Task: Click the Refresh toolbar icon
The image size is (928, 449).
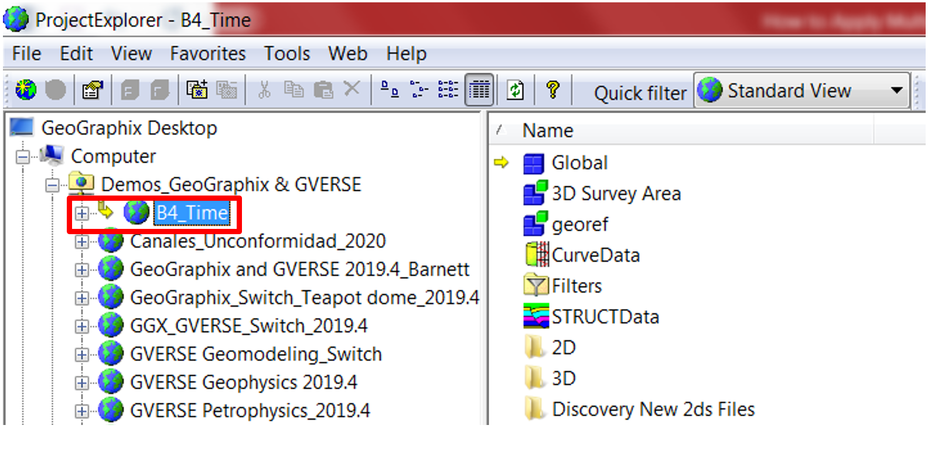Action: pyautogui.click(x=516, y=90)
